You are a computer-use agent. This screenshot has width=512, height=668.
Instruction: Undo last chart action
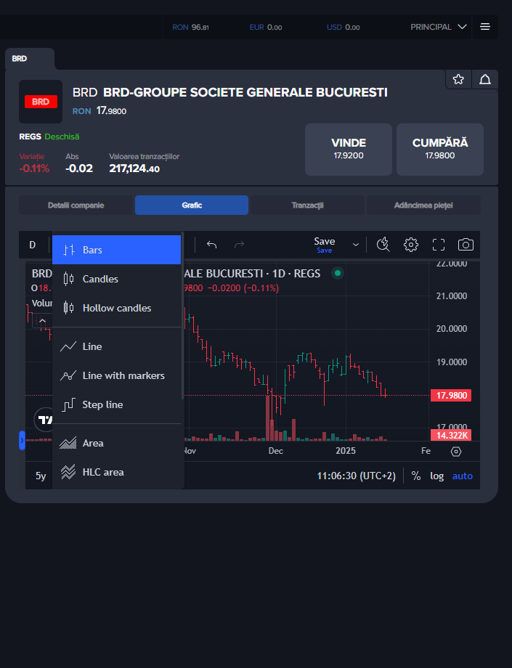[212, 245]
